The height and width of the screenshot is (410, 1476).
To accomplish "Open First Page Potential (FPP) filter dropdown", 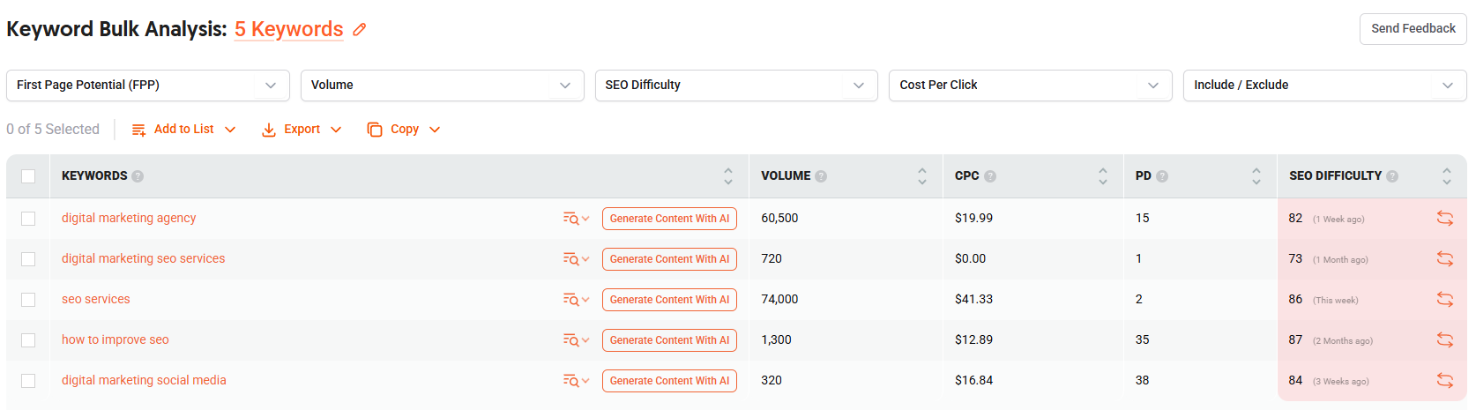I will tap(148, 86).
